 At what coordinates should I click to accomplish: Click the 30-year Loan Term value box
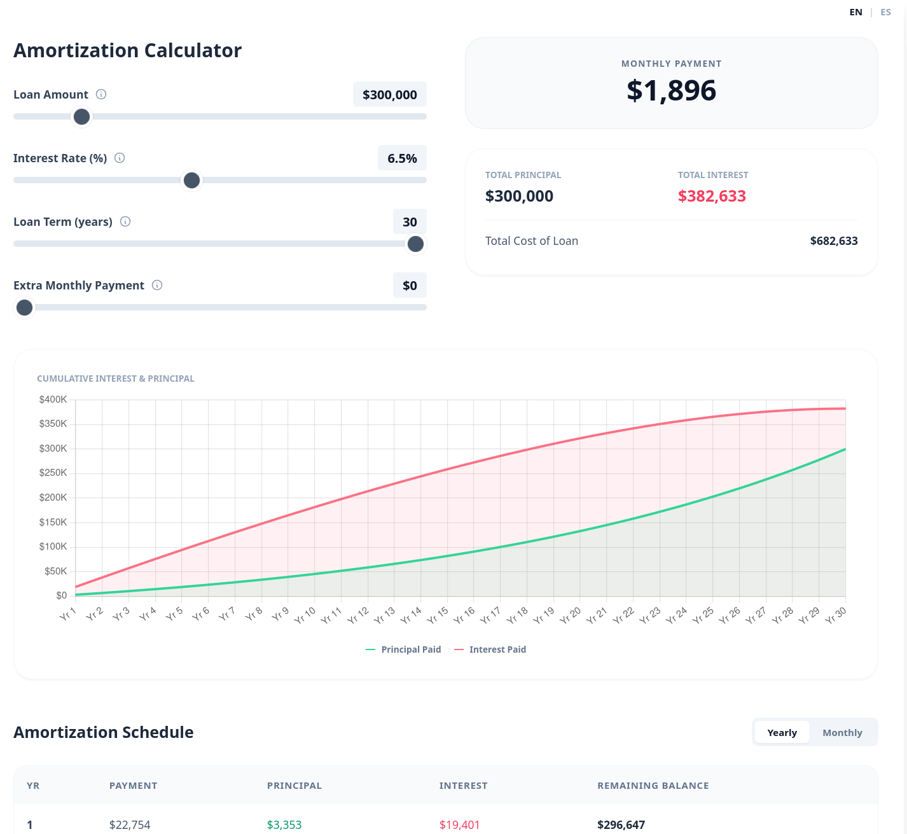click(410, 221)
